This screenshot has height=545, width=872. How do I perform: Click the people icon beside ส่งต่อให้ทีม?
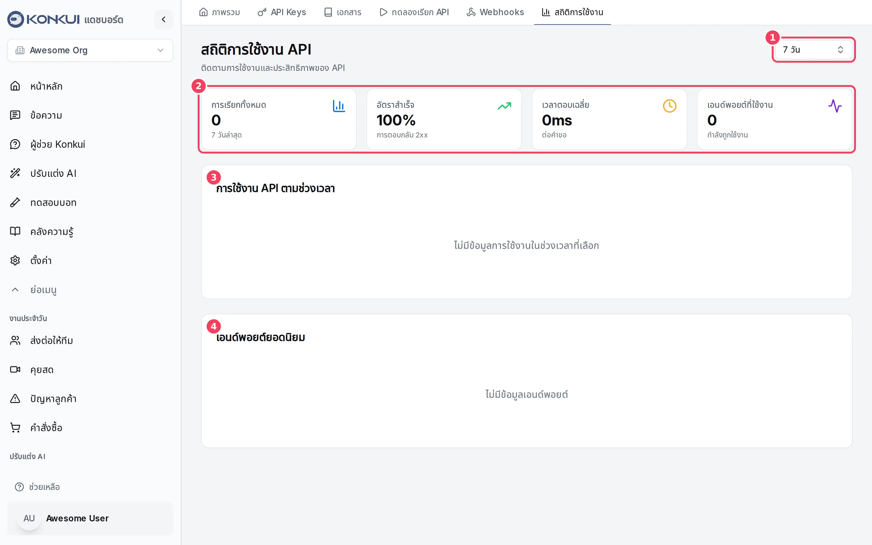pos(15,340)
